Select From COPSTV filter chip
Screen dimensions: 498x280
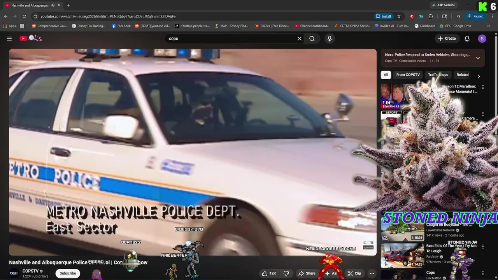[x=408, y=75]
